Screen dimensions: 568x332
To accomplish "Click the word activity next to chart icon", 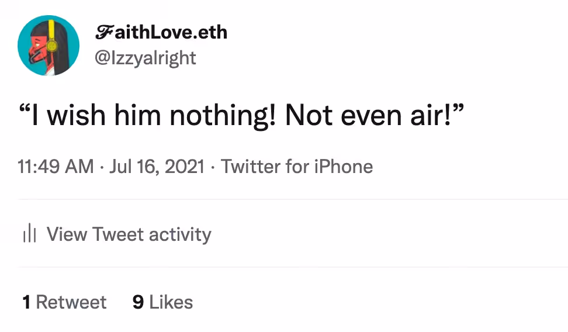I will [x=180, y=234].
